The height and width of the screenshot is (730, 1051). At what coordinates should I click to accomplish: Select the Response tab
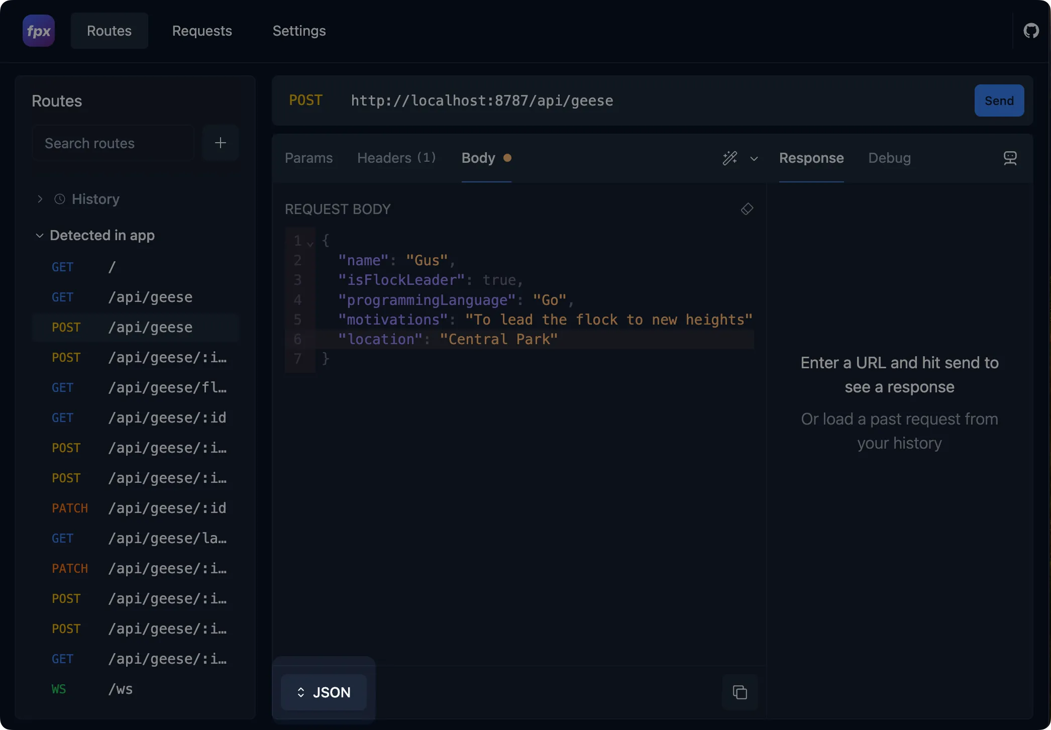point(811,158)
